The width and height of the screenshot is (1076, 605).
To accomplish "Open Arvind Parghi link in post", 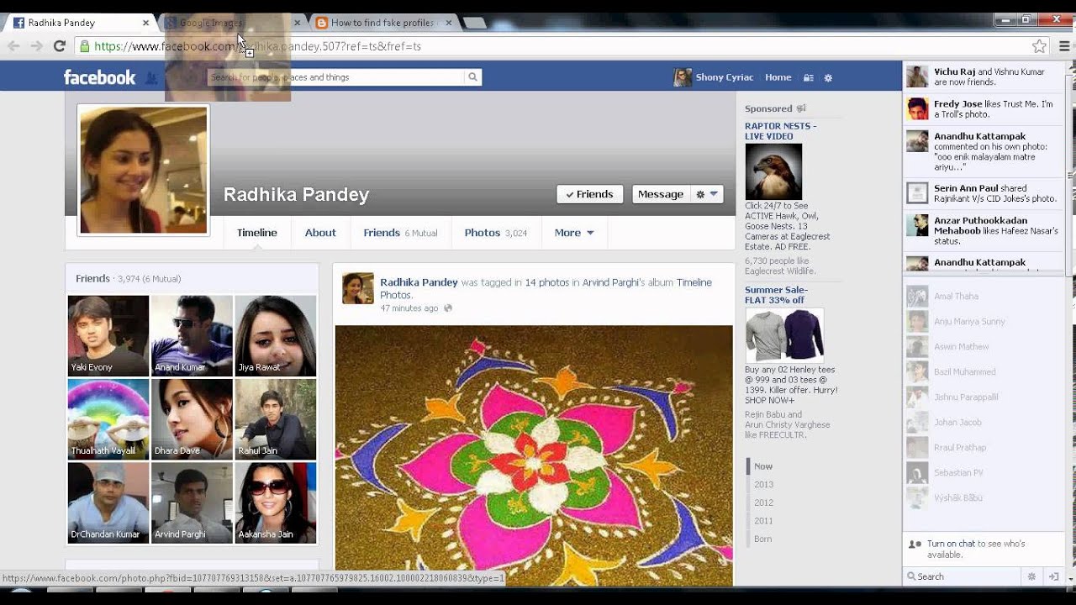I will click(x=610, y=282).
